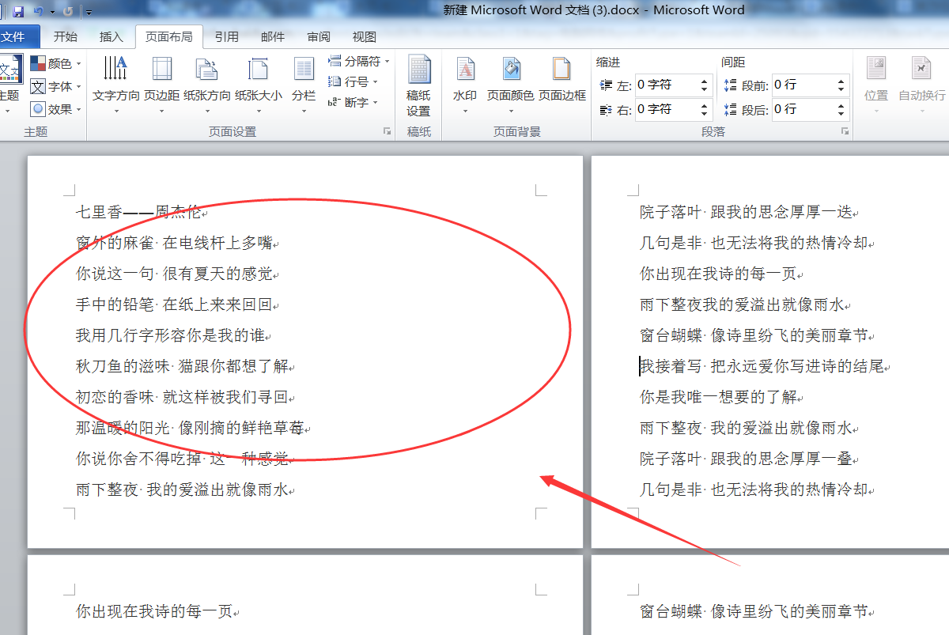Decrease right indent with down spinner
Viewport: 949px width, 635px height.
click(x=705, y=114)
